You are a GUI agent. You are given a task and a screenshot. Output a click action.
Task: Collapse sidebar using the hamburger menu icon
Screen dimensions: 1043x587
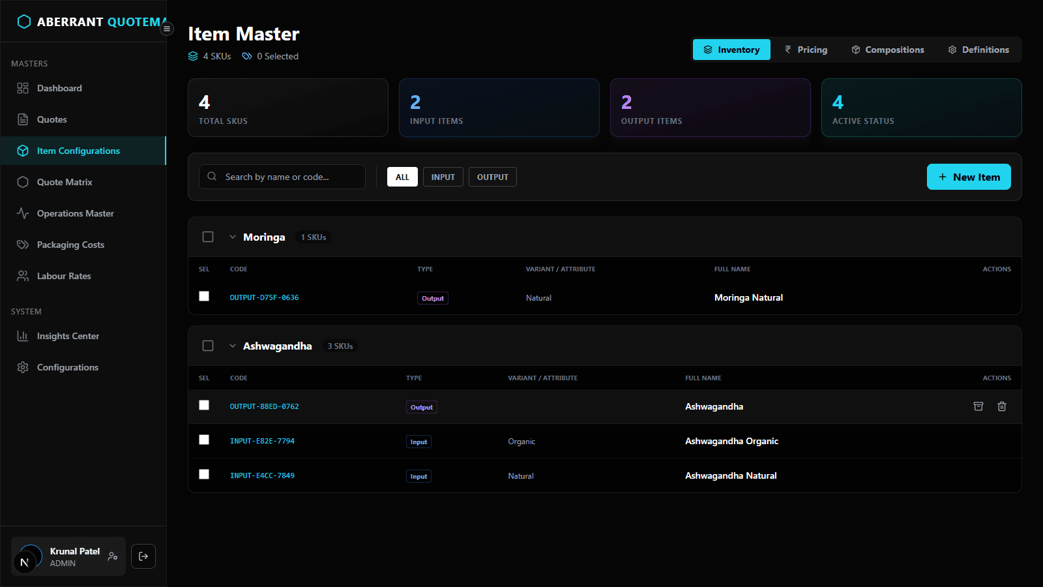pyautogui.click(x=167, y=29)
